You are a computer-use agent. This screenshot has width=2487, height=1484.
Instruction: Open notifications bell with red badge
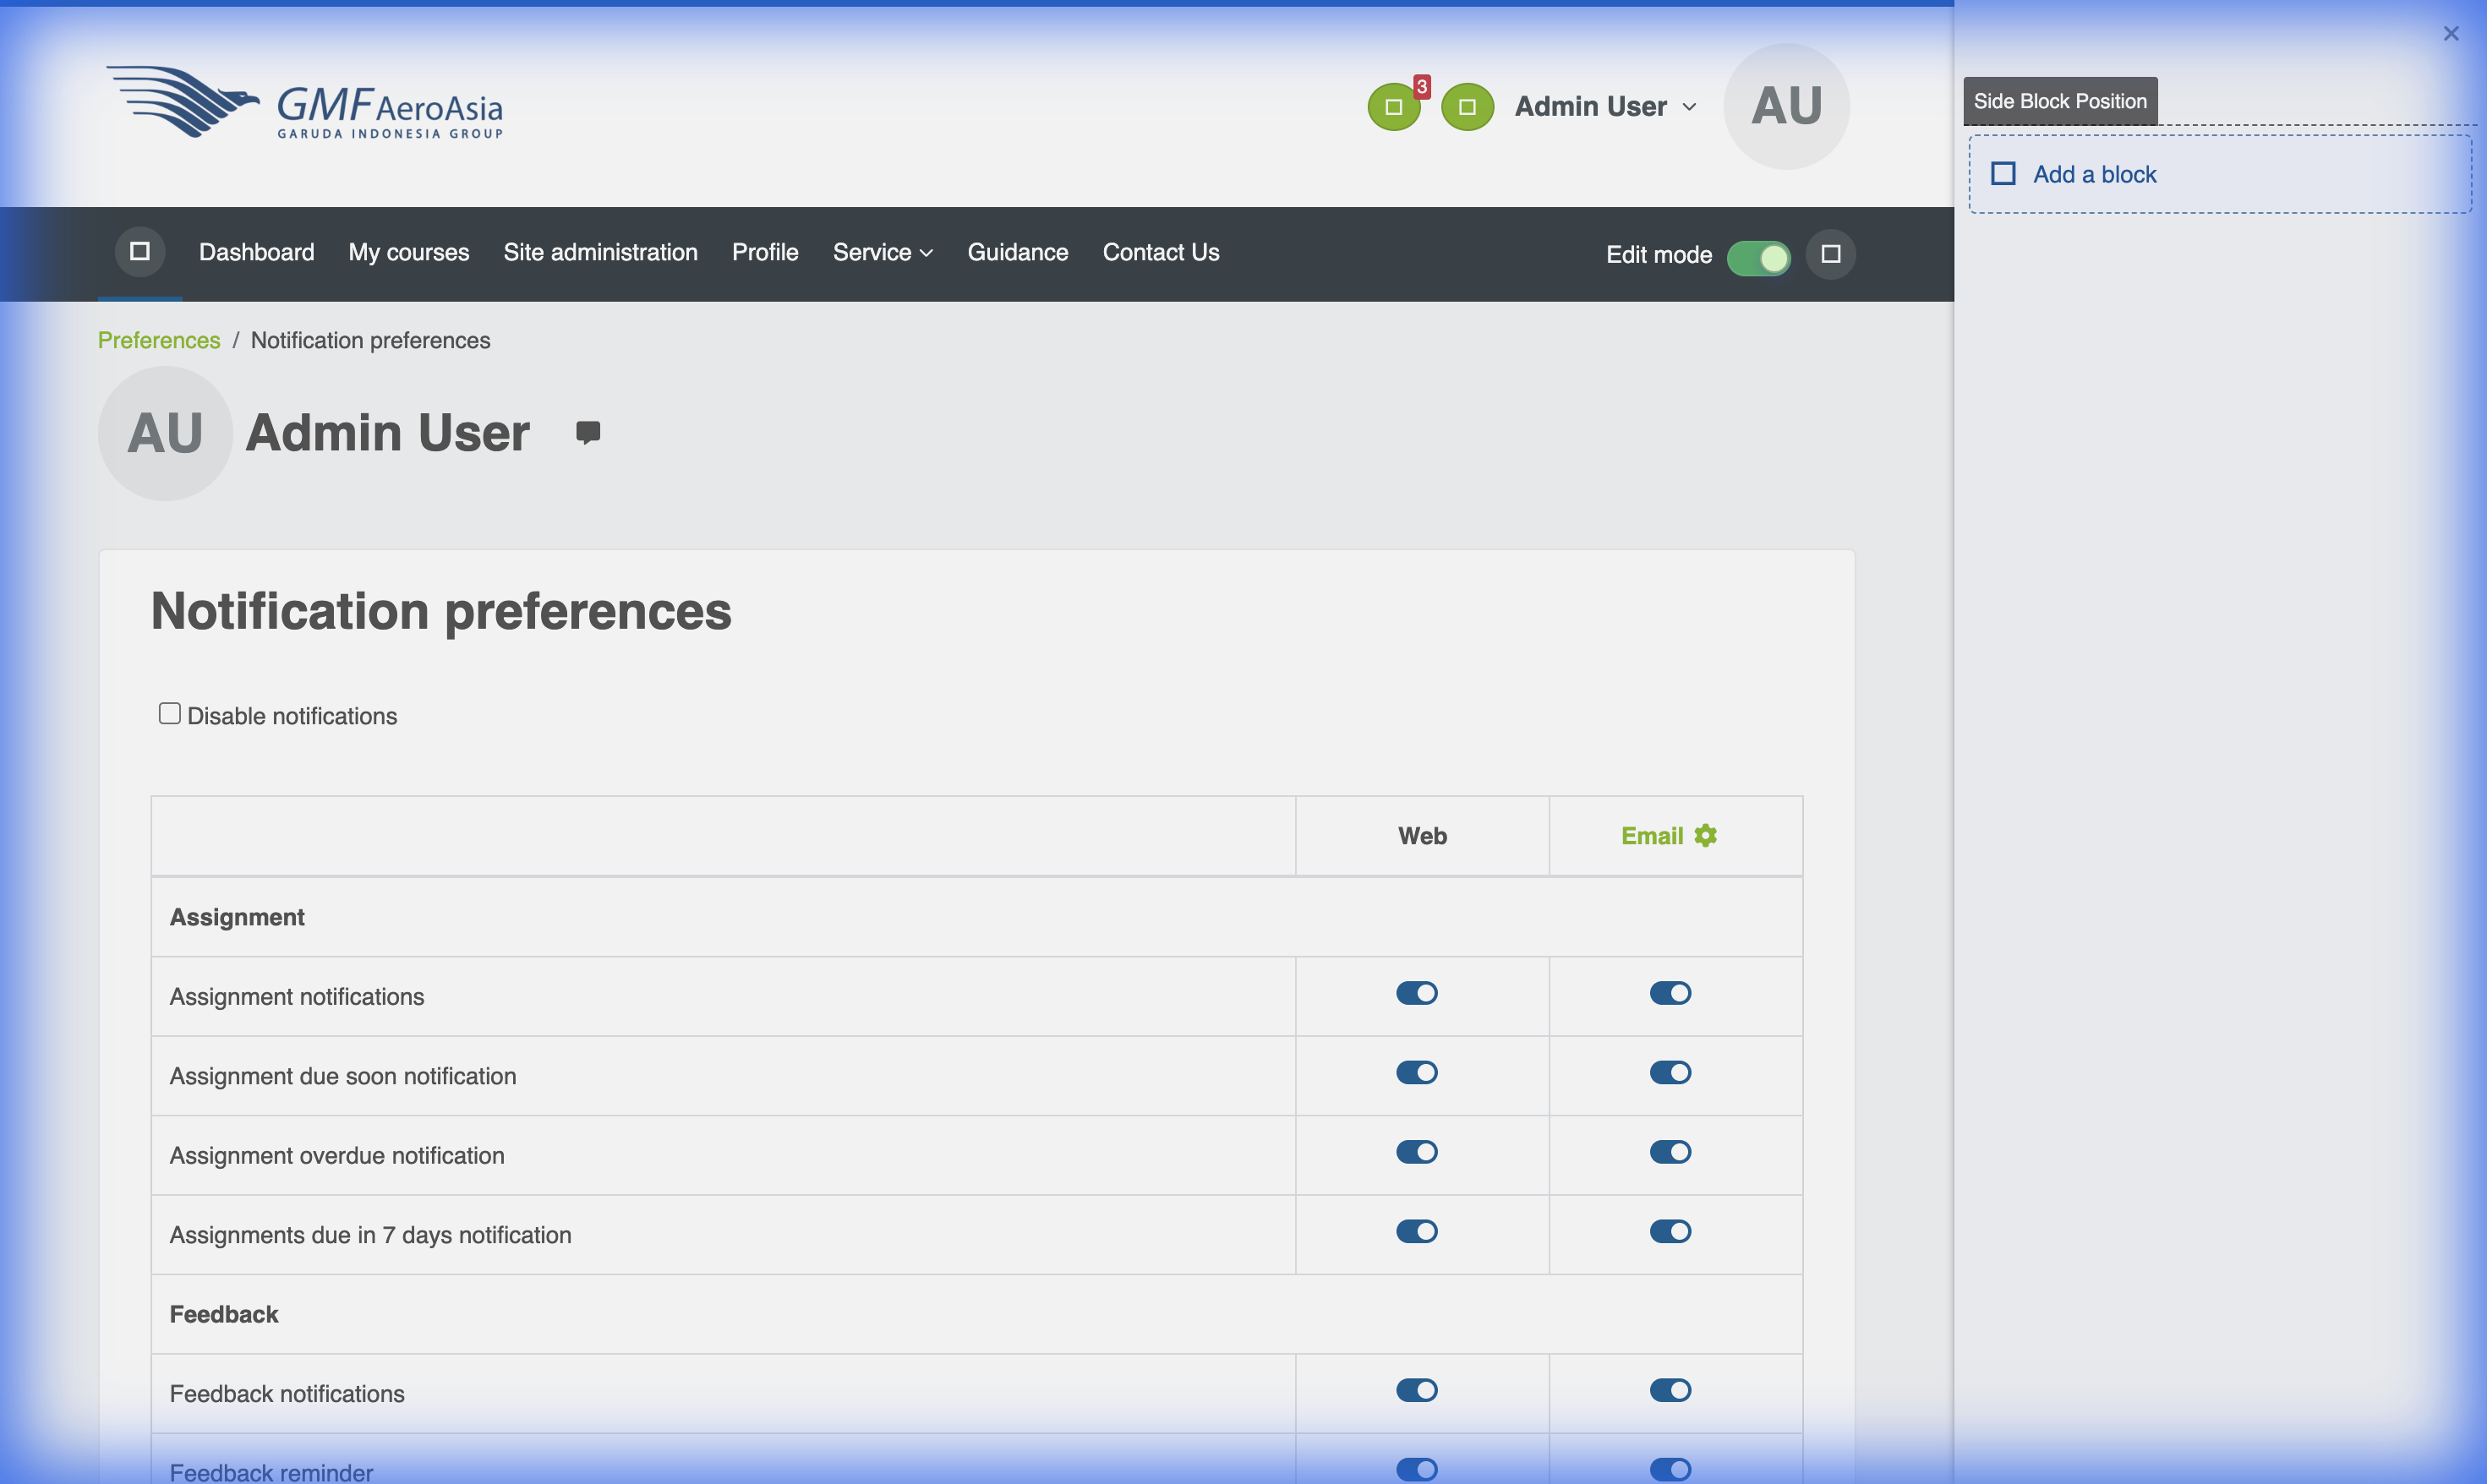(x=1393, y=106)
